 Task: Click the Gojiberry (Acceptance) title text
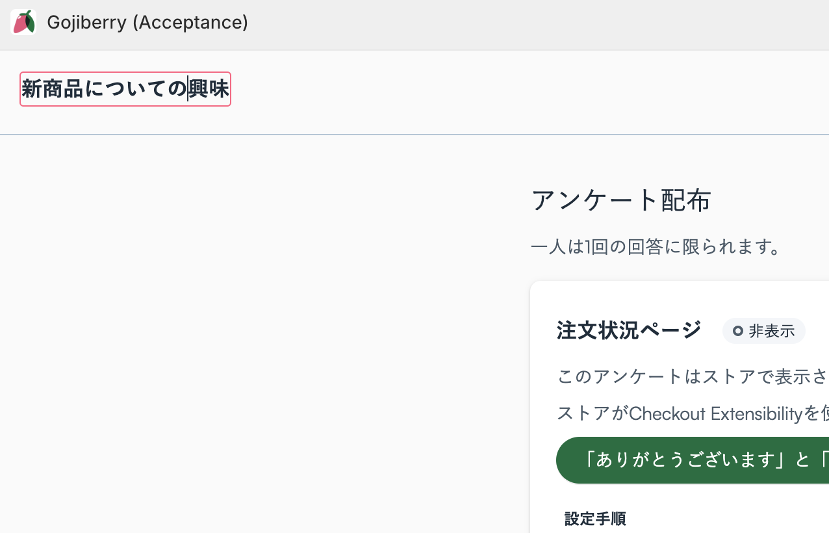147,22
